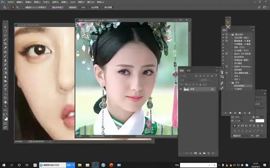Open the Actions panel flyout menu
270x168 pixels.
253,30
